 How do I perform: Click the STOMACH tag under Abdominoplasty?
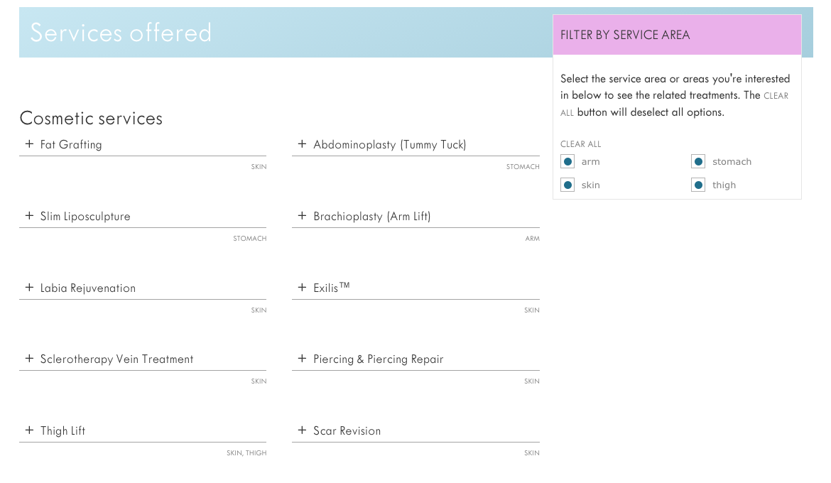click(523, 166)
